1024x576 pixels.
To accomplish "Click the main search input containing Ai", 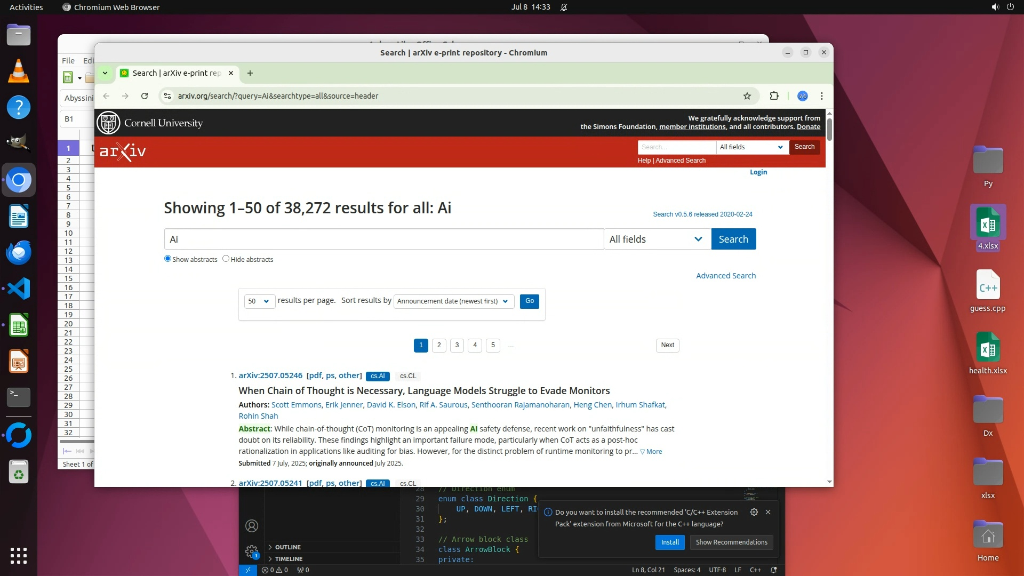I will (x=383, y=239).
